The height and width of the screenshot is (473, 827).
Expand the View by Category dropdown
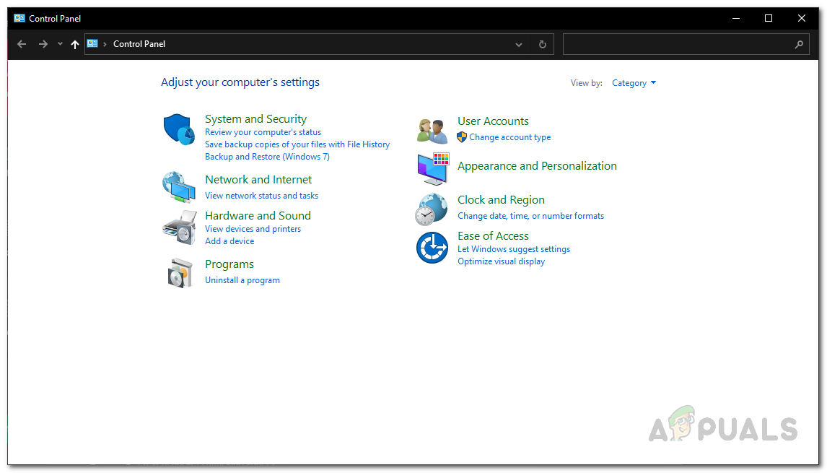click(x=634, y=83)
